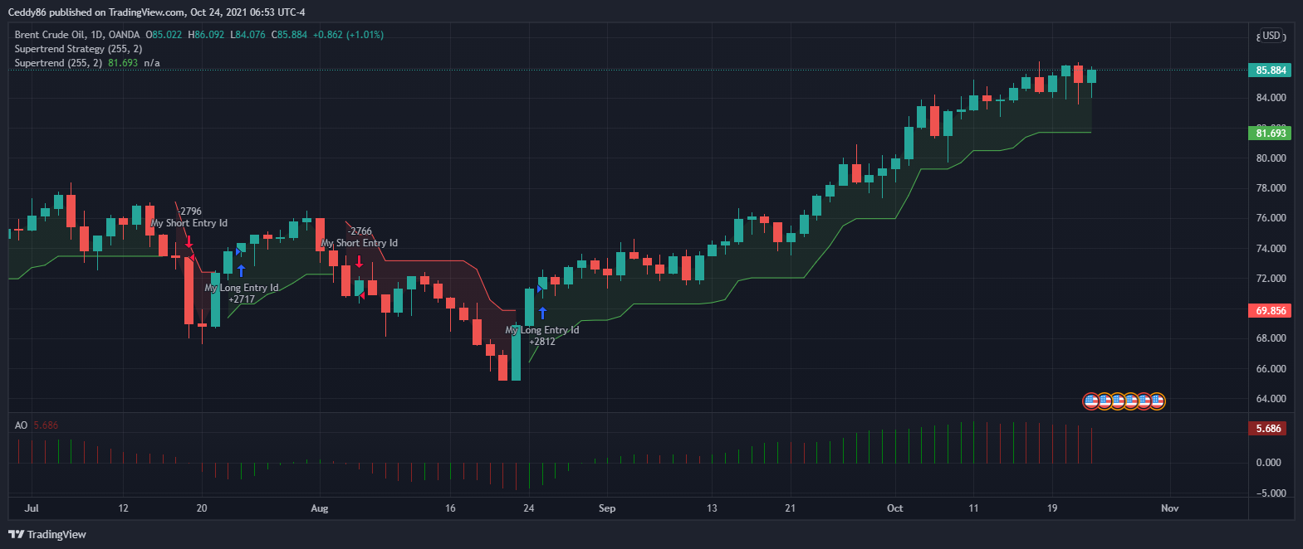1303x549 pixels.
Task: Click the Oct label on the time axis
Action: (894, 508)
